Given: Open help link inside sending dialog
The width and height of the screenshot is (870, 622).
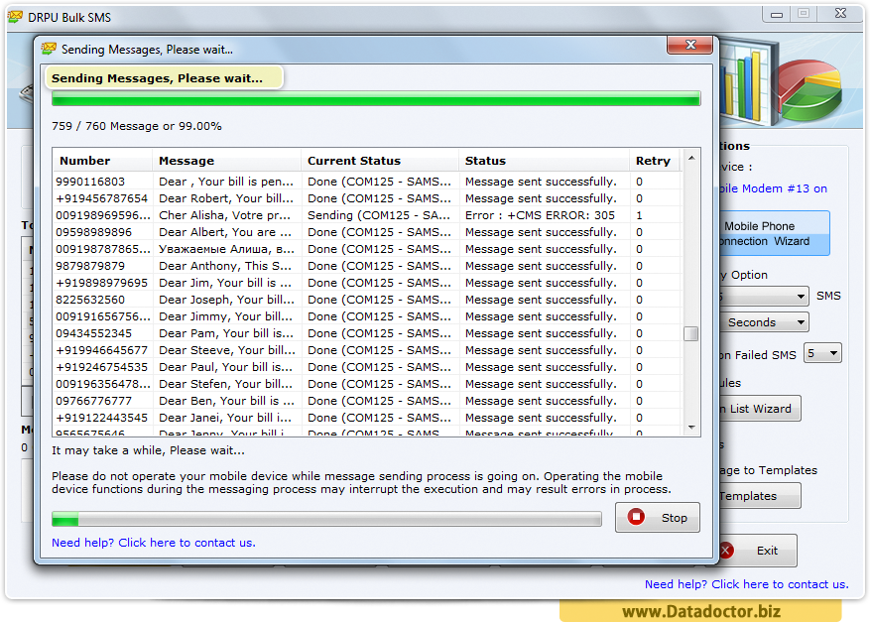Looking at the screenshot, I should point(154,543).
